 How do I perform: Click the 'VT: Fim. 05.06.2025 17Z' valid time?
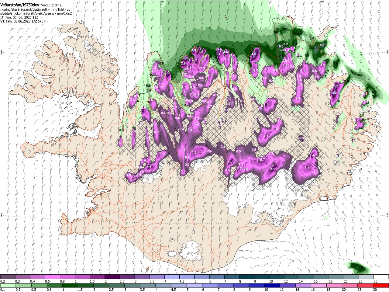point(18,22)
